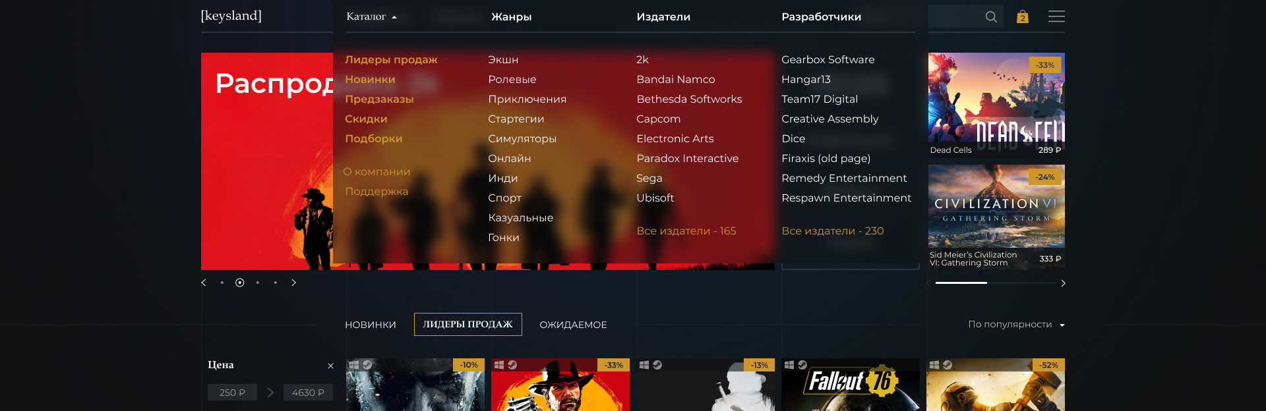Choose the Инди genre
This screenshot has height=411, width=1266.
pyautogui.click(x=502, y=178)
